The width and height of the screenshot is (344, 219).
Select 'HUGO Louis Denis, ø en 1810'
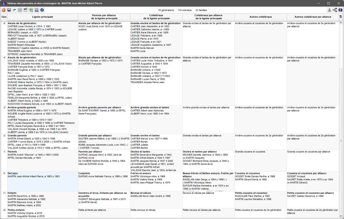101,28
